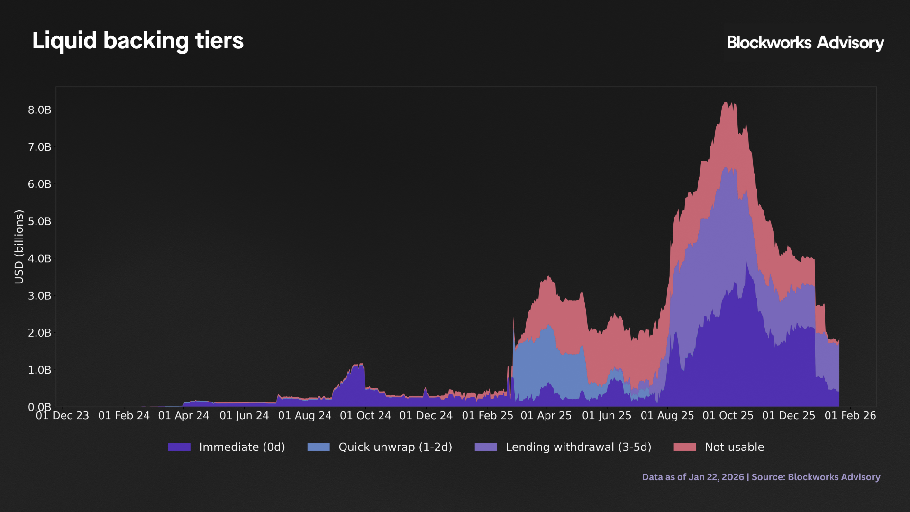Click the Lending withdrawal (3-5d) legend label

click(x=579, y=447)
